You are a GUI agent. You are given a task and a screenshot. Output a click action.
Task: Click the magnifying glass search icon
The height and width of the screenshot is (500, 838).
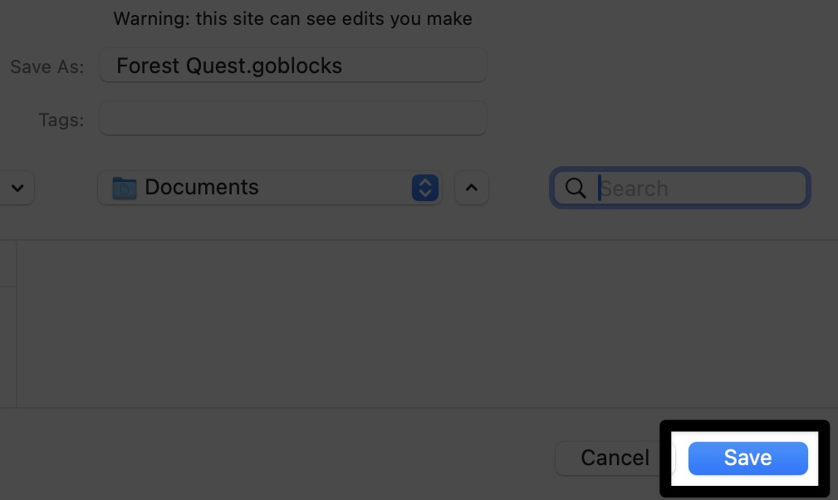pos(576,188)
